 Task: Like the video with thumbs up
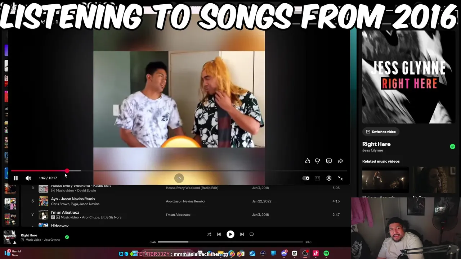(308, 161)
